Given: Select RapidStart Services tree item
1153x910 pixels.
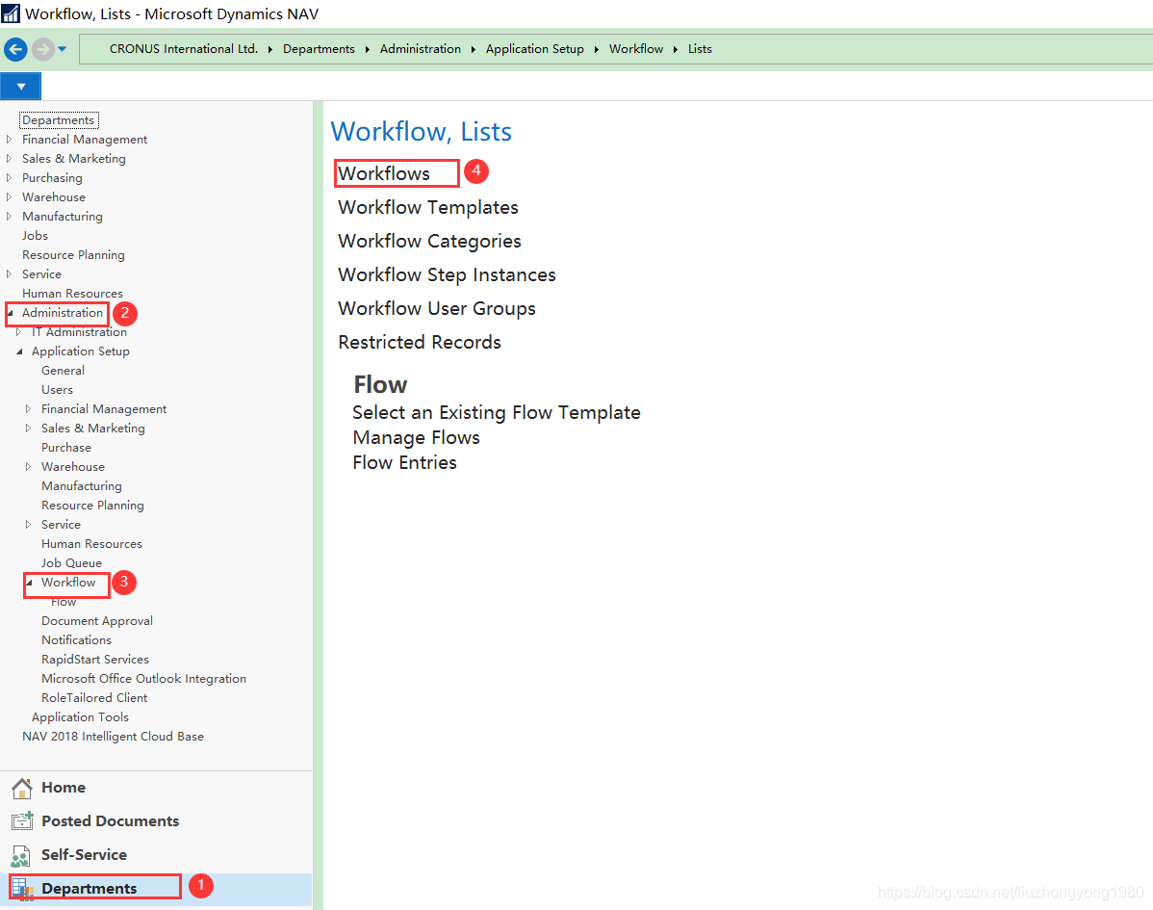Looking at the screenshot, I should point(95,659).
